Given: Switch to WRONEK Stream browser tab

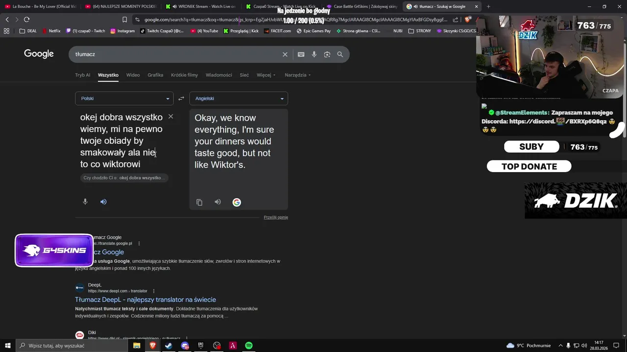Looking at the screenshot, I should 201,6.
